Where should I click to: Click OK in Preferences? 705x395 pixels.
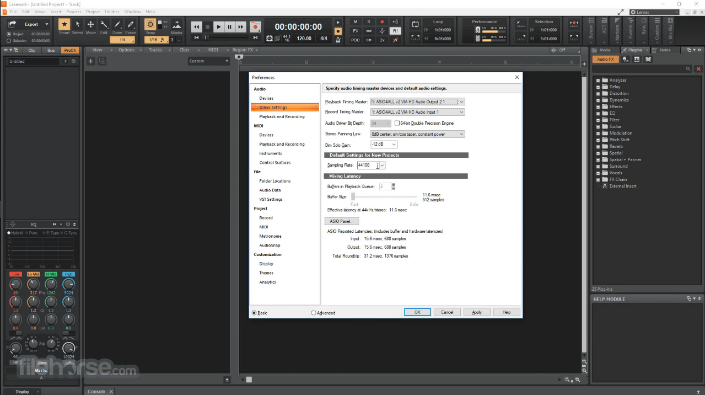pos(417,312)
